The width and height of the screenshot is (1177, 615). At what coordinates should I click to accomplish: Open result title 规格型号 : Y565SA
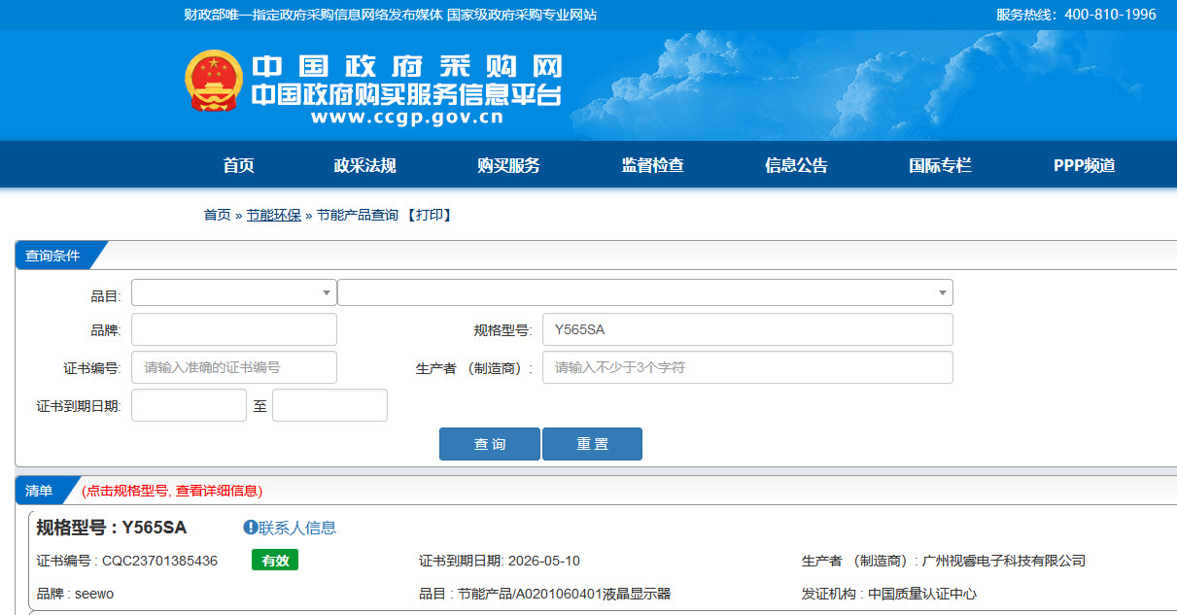pos(111,528)
